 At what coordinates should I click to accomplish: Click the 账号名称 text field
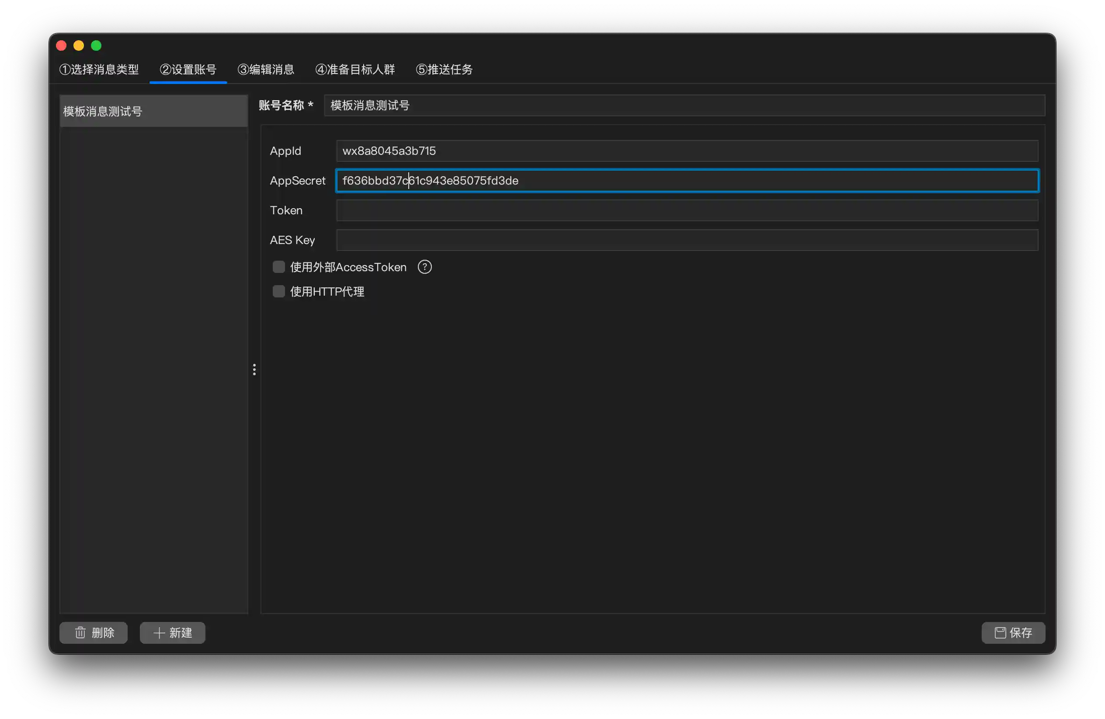pyautogui.click(x=685, y=105)
